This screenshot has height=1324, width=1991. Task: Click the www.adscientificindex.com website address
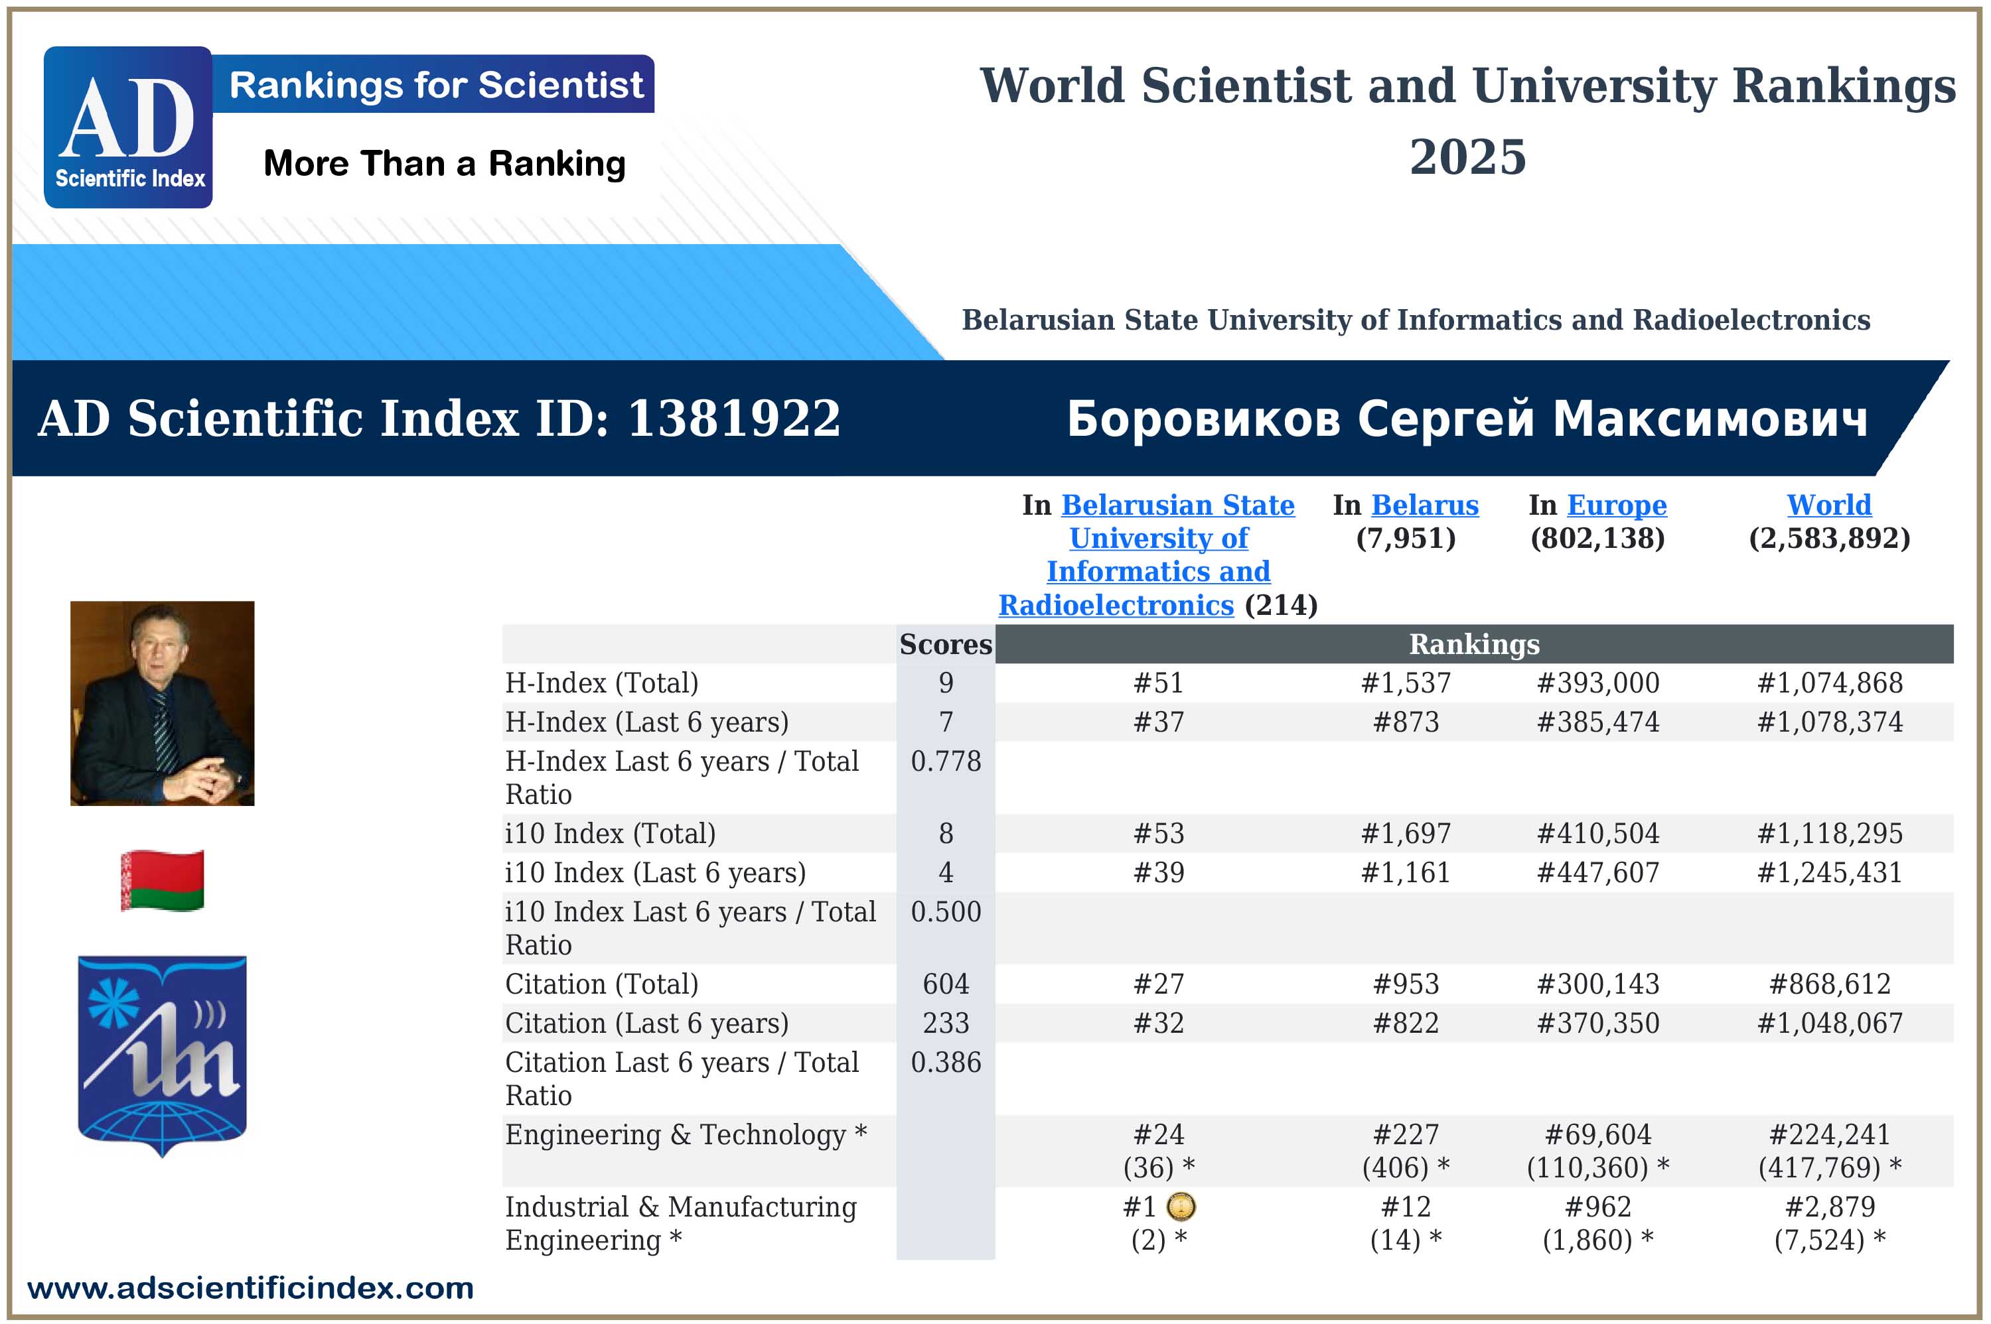[251, 1288]
